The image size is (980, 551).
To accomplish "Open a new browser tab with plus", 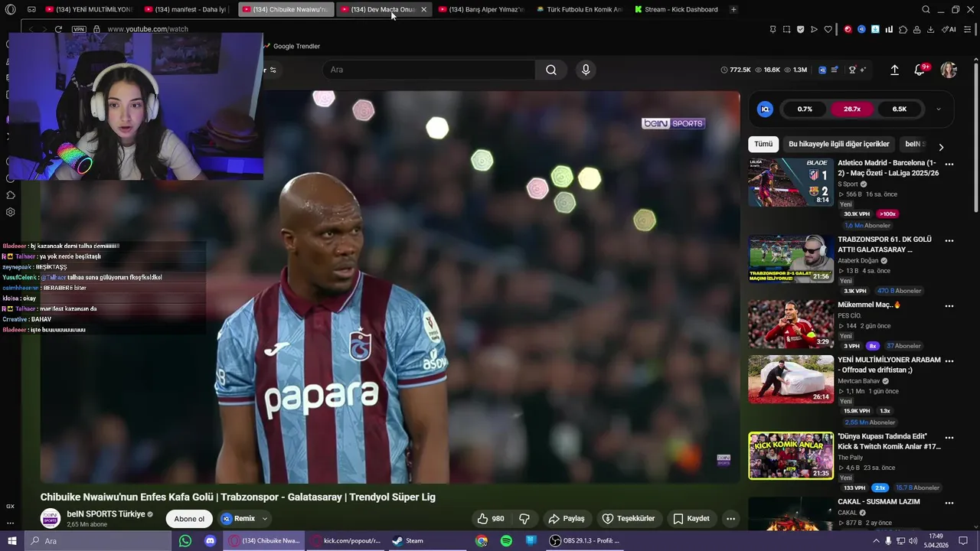I will [733, 9].
